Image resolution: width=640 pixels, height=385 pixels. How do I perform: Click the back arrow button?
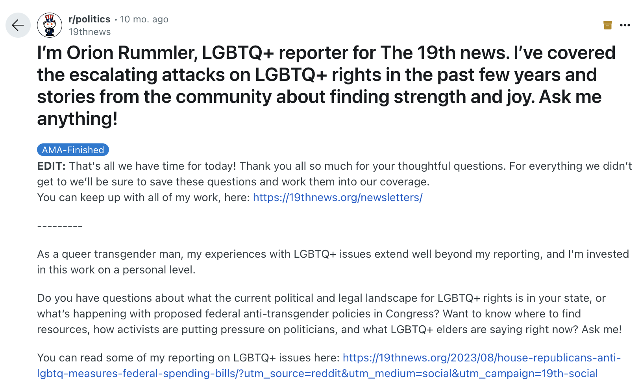tap(18, 25)
